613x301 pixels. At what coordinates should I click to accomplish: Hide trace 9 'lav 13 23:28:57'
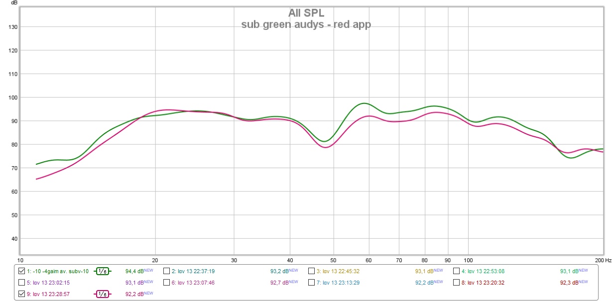click(x=21, y=294)
